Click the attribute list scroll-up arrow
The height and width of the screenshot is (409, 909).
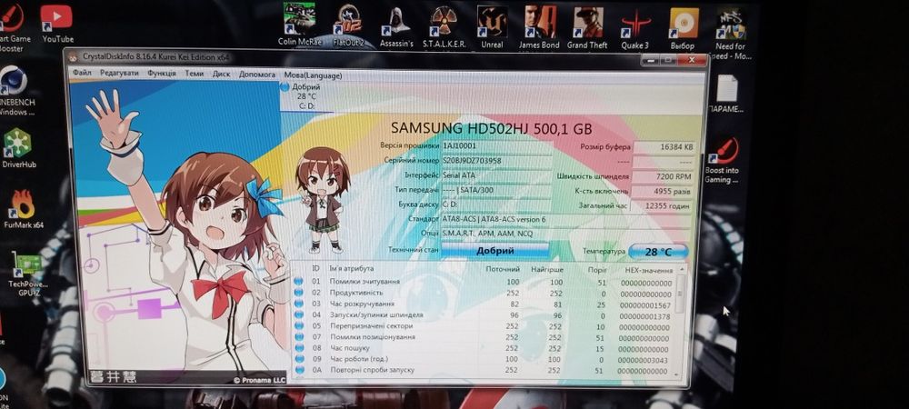pos(681,269)
